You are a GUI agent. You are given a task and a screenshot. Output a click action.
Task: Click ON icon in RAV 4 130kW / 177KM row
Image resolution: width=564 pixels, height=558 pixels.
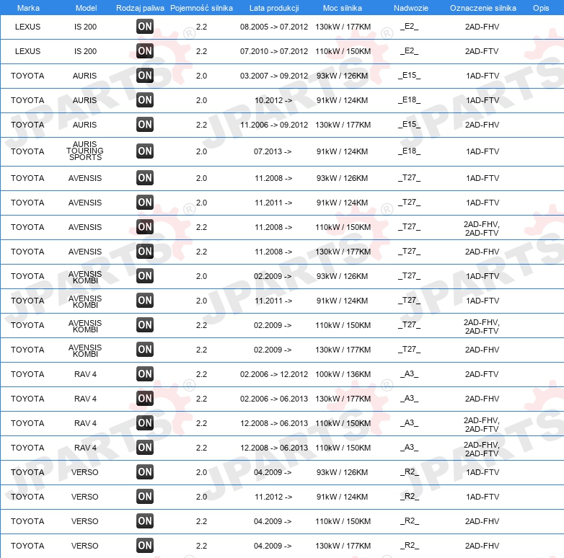click(x=145, y=399)
